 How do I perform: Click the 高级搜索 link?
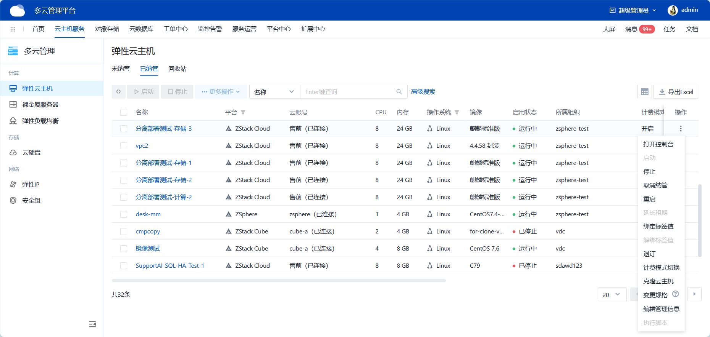pyautogui.click(x=423, y=92)
